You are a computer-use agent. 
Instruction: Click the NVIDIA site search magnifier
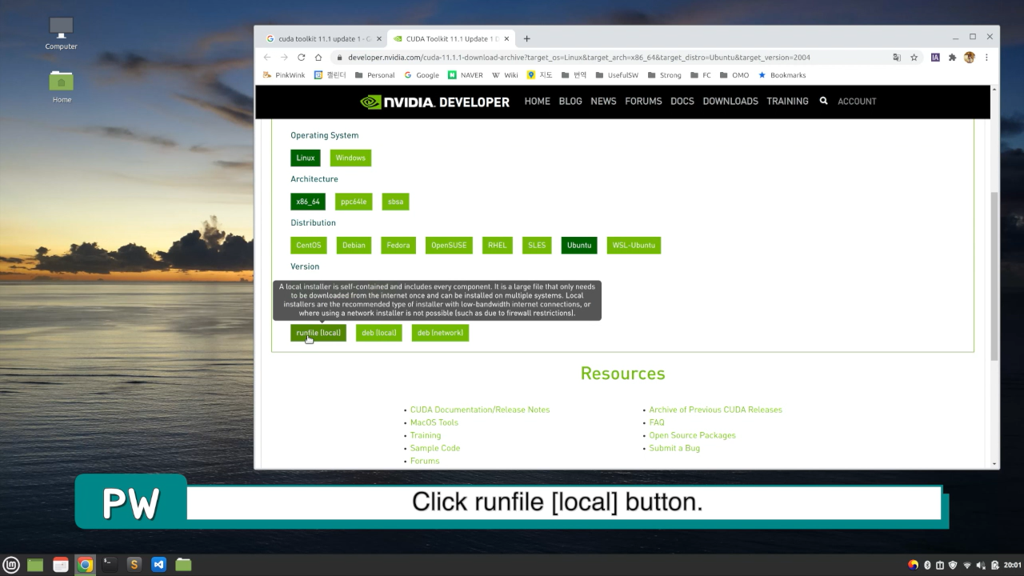tap(823, 101)
